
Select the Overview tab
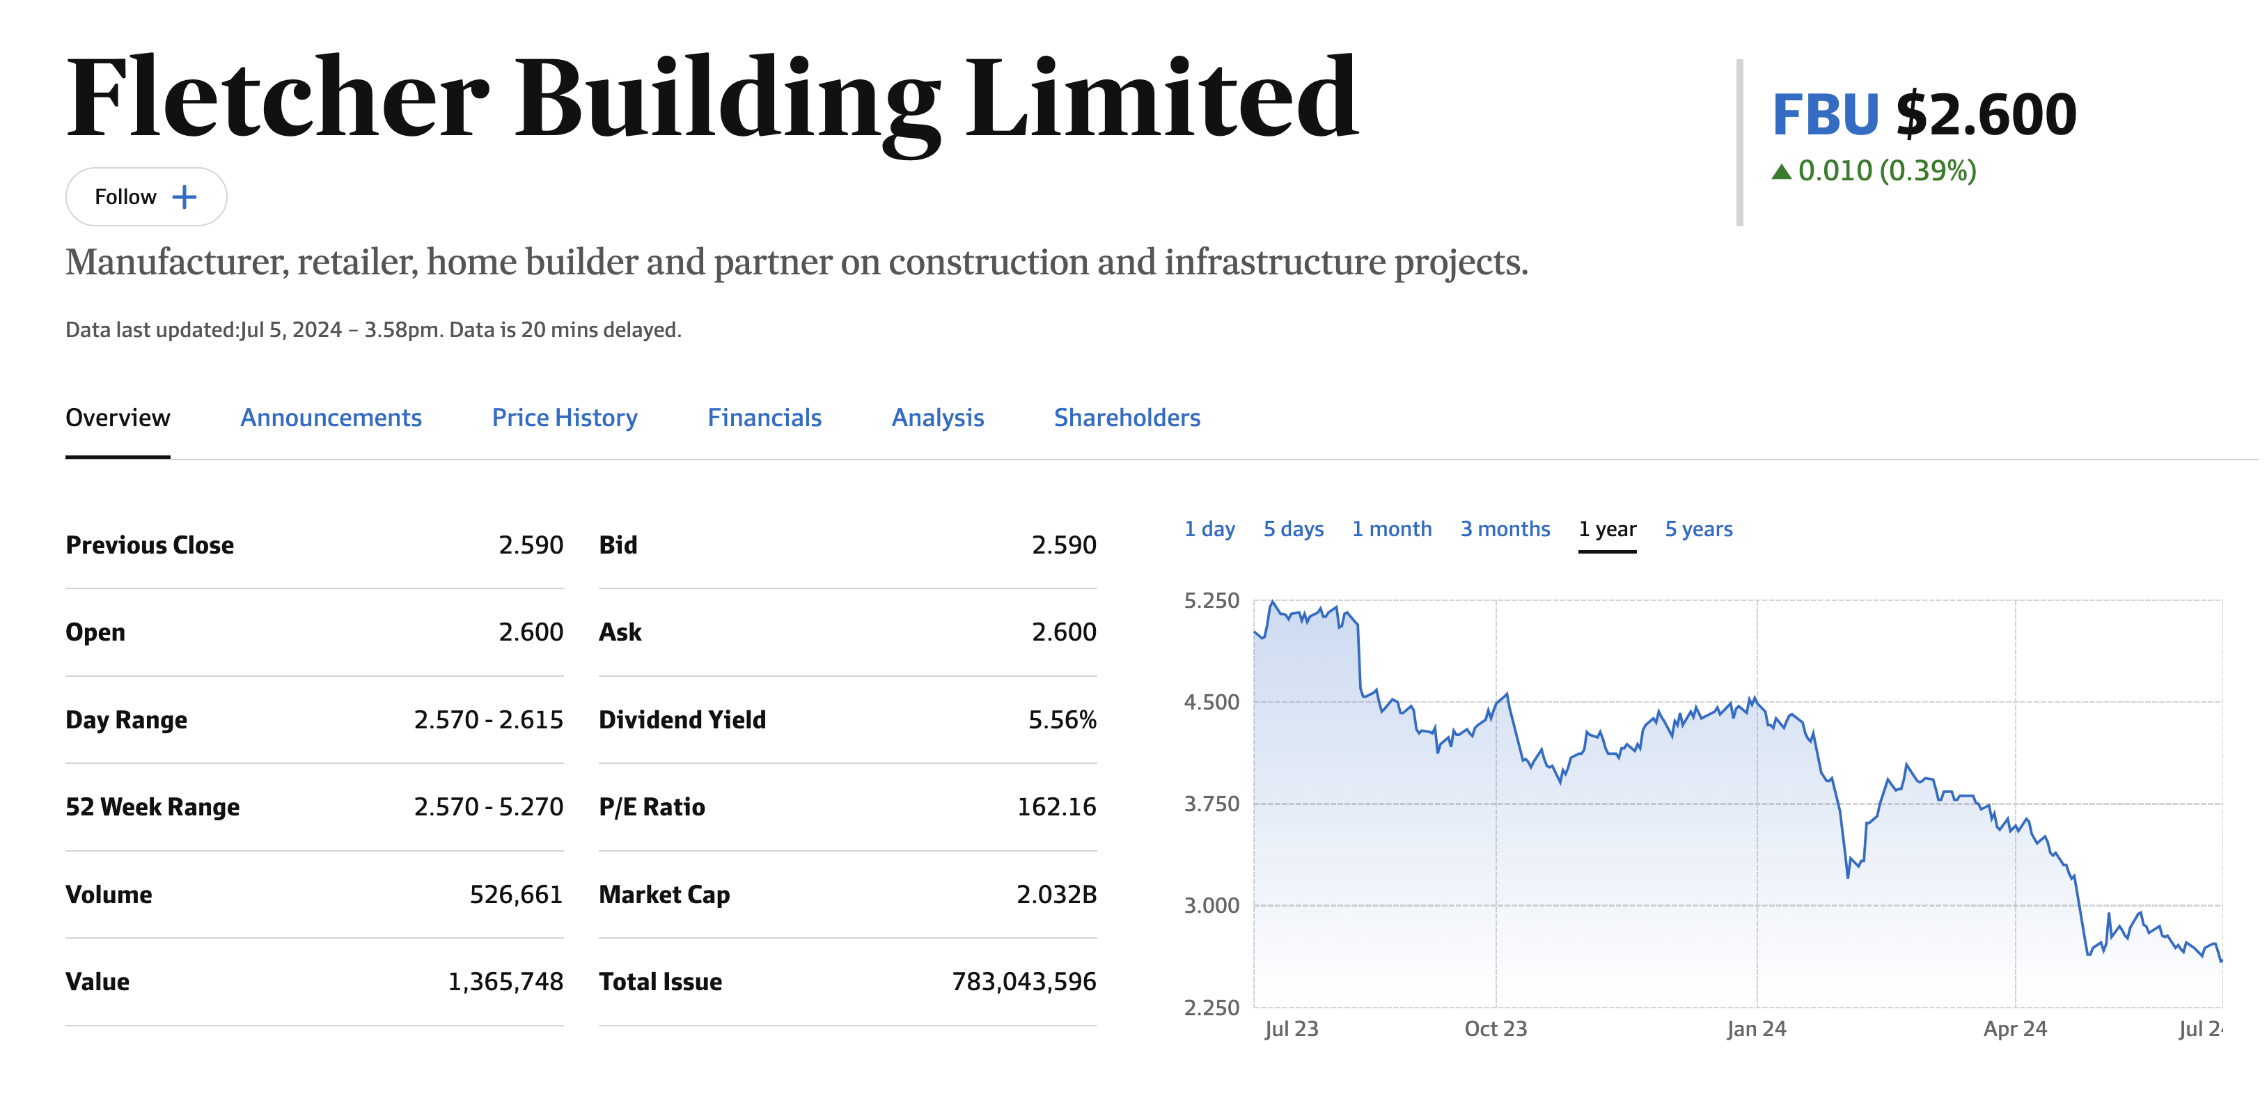118,417
